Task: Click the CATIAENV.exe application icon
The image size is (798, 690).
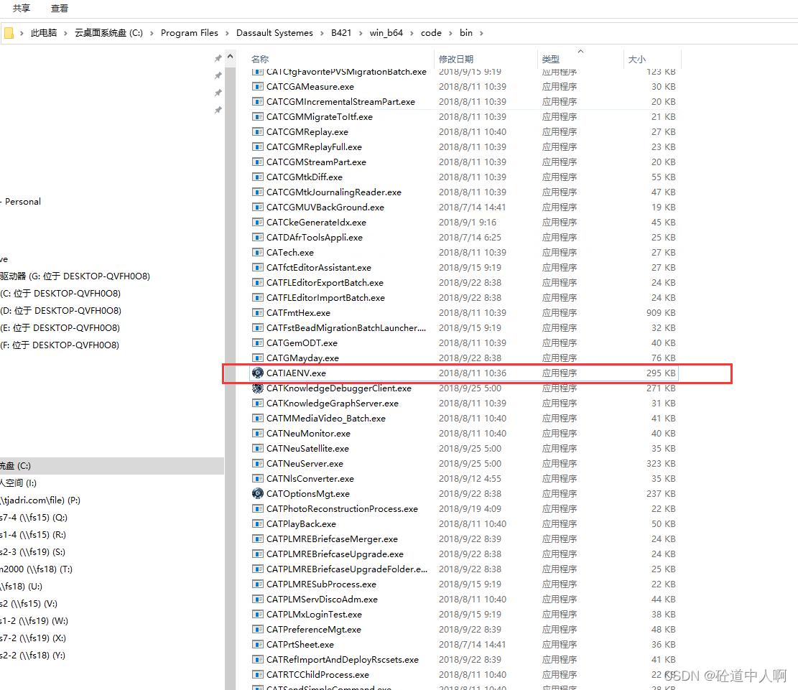Action: (x=258, y=373)
